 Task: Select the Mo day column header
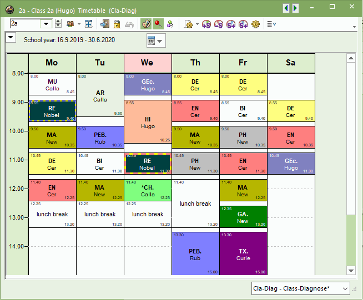[52, 63]
